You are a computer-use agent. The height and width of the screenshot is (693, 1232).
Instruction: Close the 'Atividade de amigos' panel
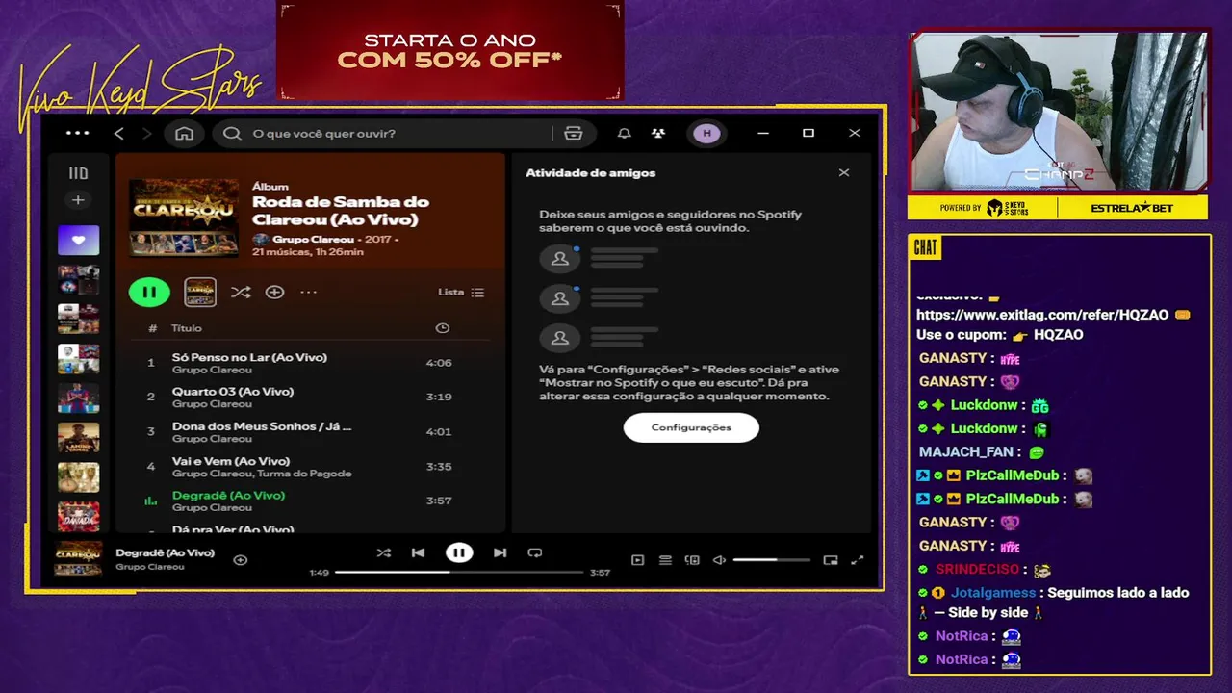844,173
